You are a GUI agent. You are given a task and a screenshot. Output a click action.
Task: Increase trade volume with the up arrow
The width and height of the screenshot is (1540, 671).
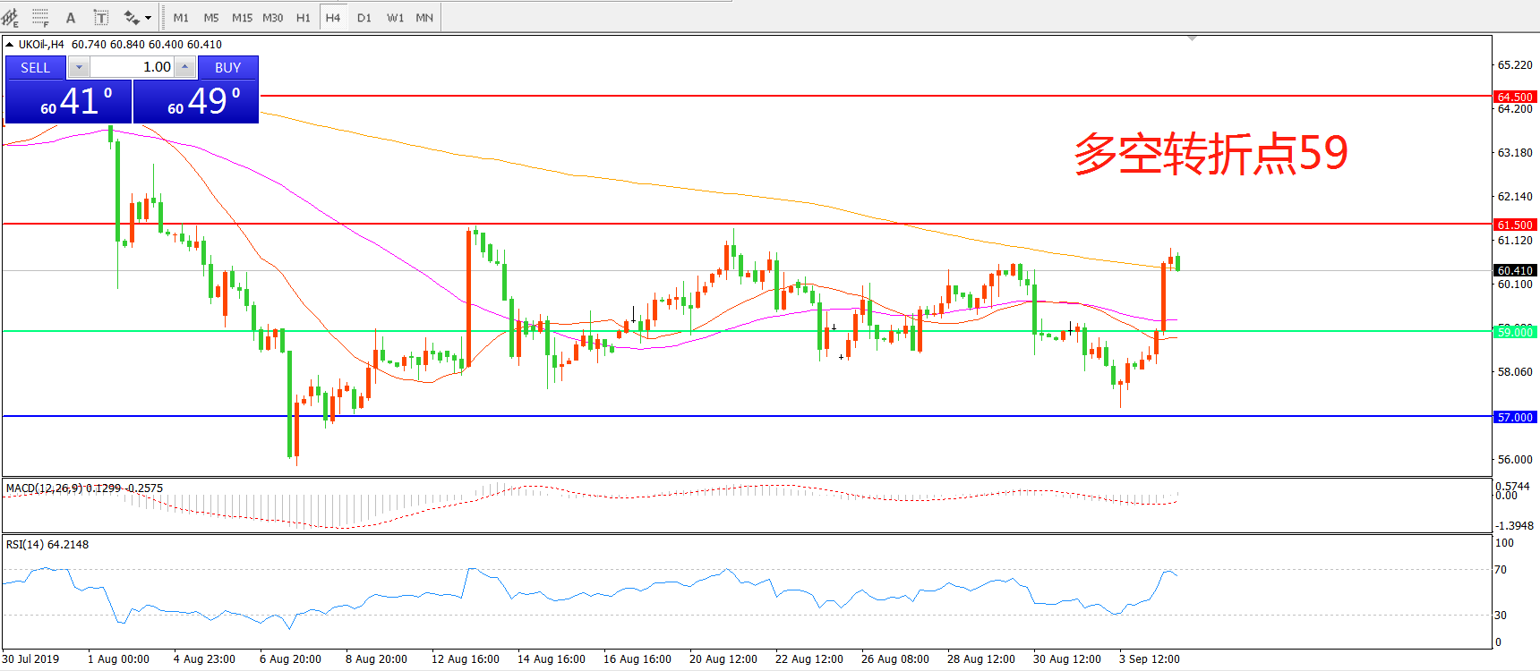pos(184,67)
